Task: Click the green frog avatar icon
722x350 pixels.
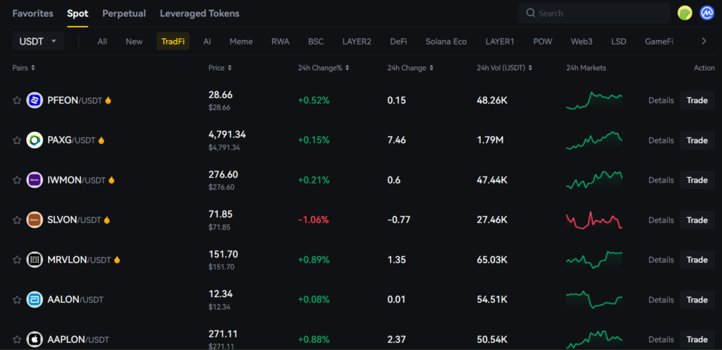Action: click(x=684, y=13)
